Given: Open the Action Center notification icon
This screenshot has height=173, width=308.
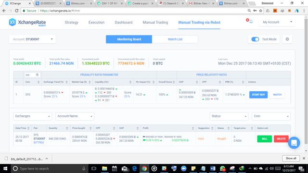Looking at the screenshot, I should (x=301, y=169).
